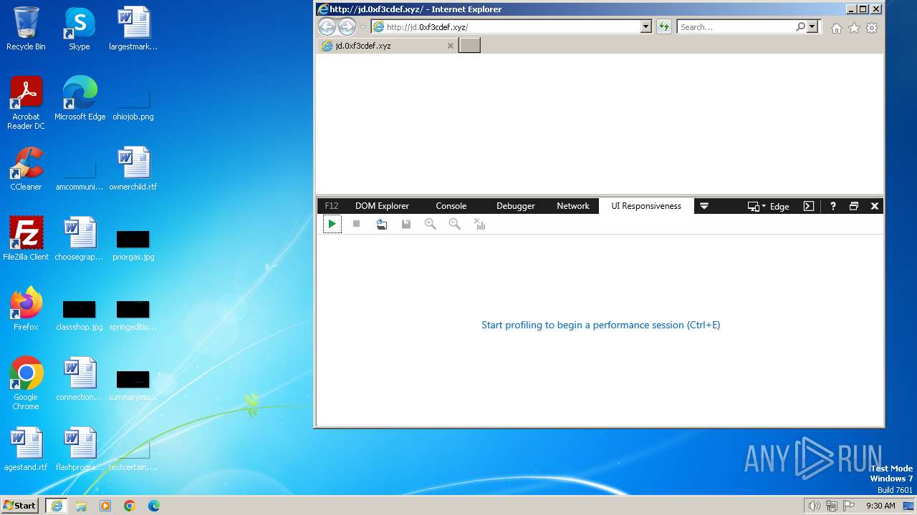Click the clear selection icon in the profiler toolbar
The height and width of the screenshot is (515, 917).
coord(479,224)
